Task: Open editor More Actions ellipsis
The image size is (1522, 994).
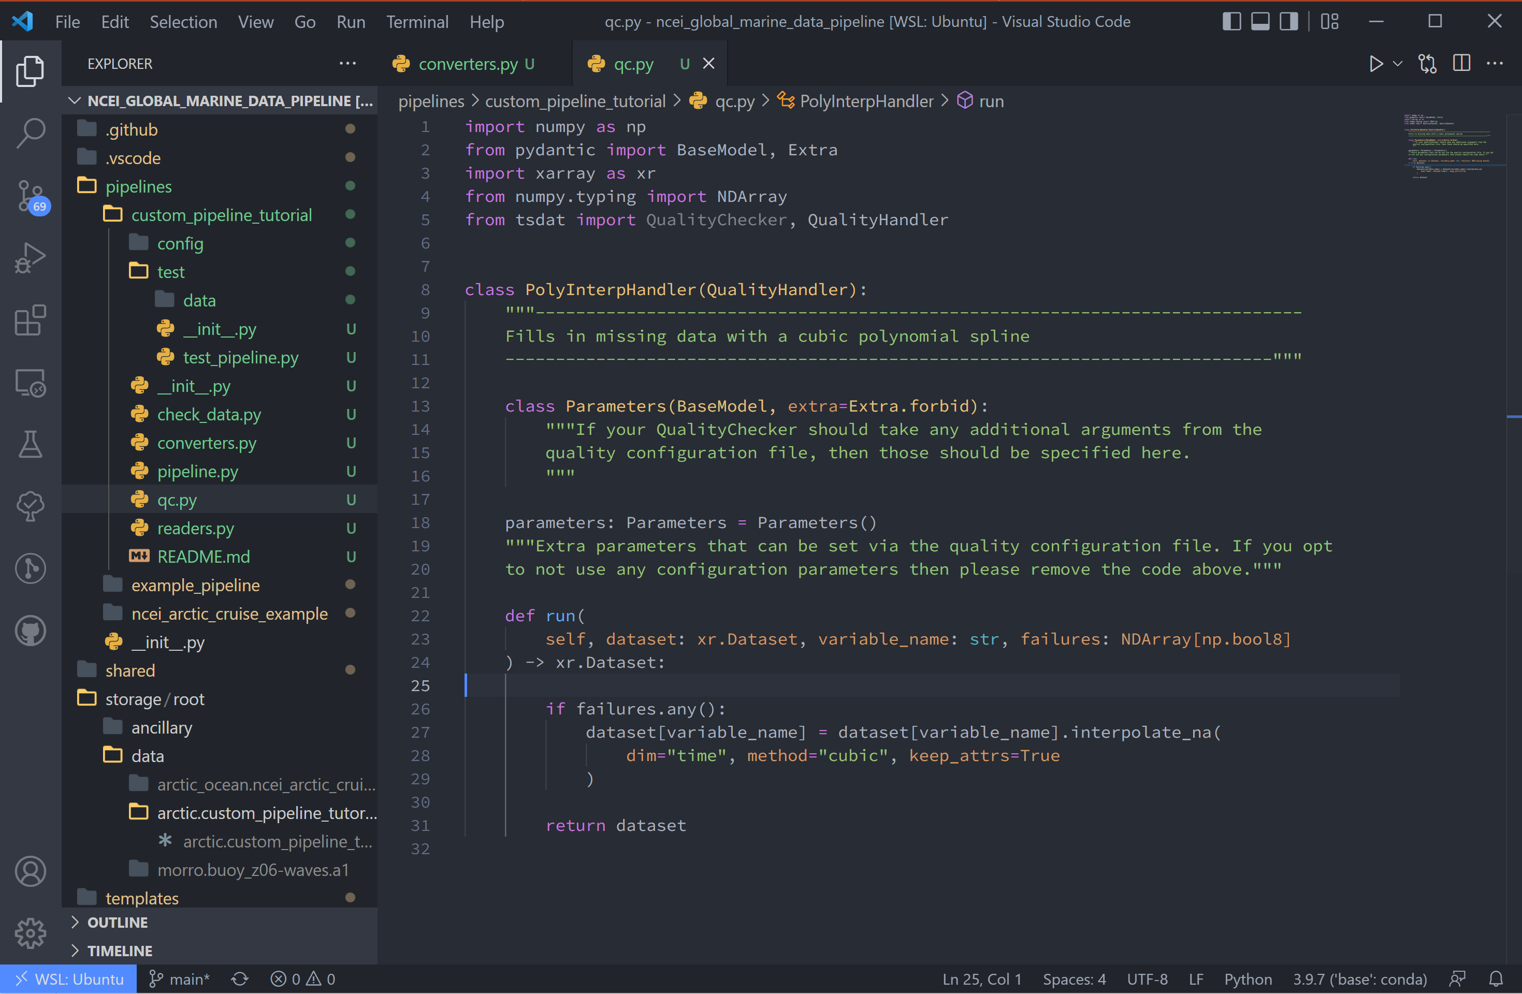Action: pyautogui.click(x=1495, y=63)
